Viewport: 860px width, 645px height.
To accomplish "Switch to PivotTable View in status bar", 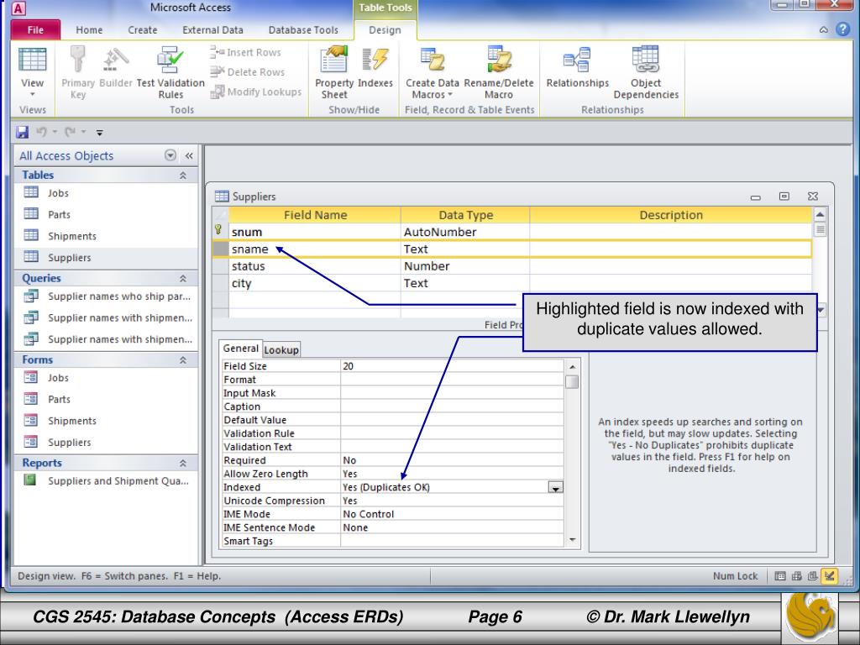I will tap(796, 576).
